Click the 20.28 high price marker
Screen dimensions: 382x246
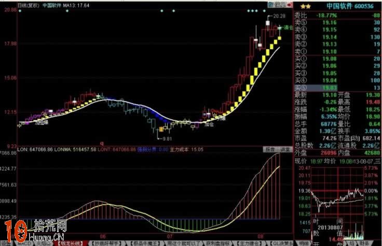(279, 16)
